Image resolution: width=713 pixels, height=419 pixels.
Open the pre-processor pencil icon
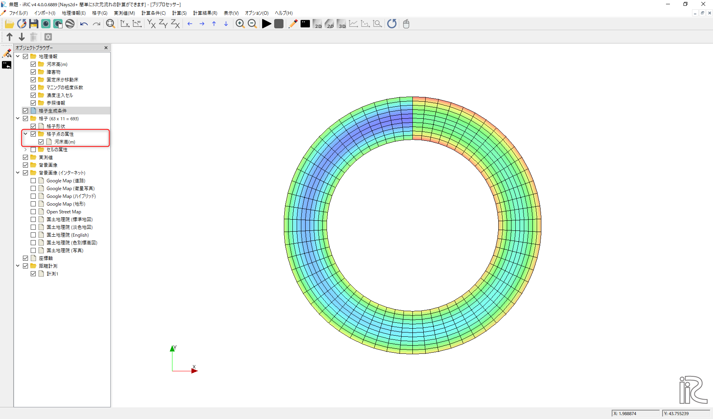click(293, 24)
